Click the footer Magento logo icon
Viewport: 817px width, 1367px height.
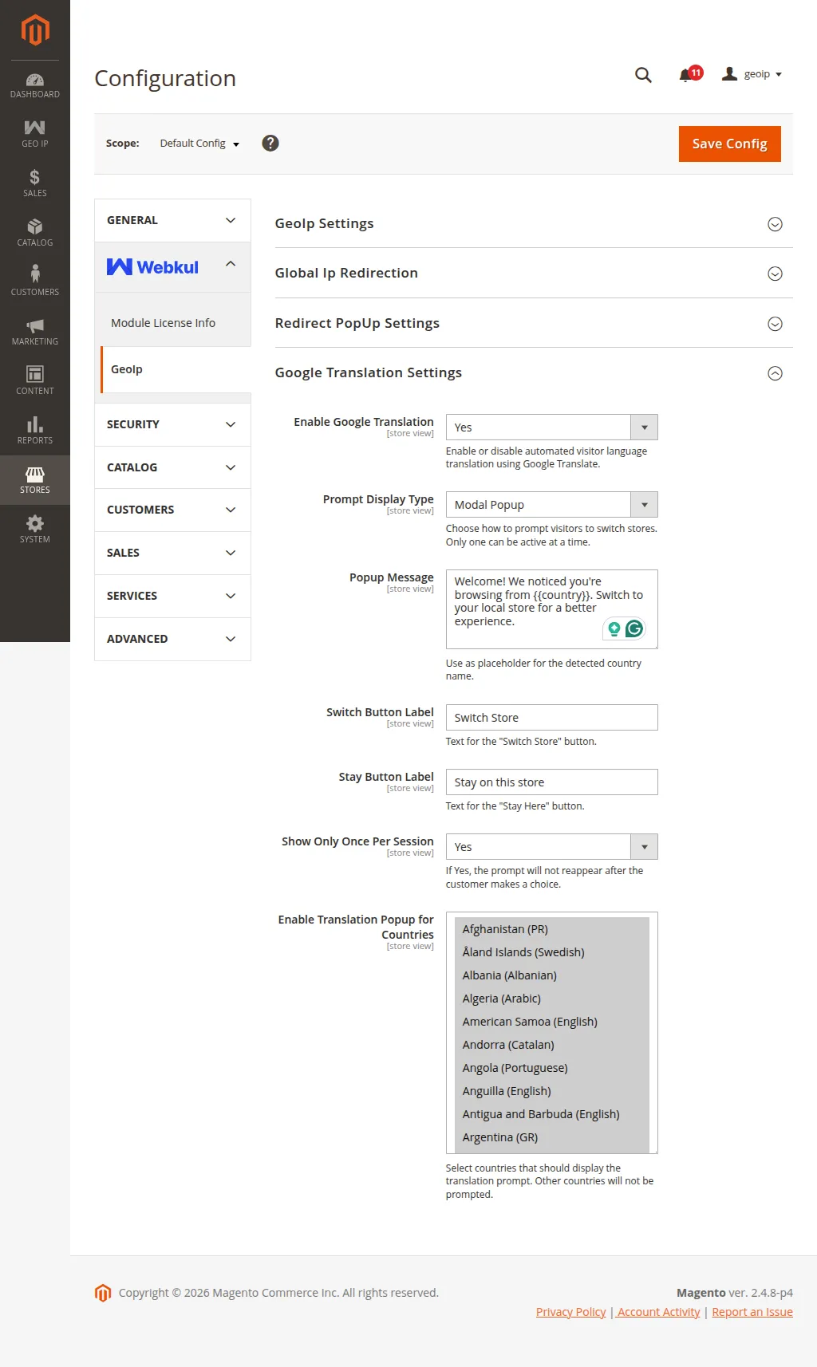pos(102,1293)
